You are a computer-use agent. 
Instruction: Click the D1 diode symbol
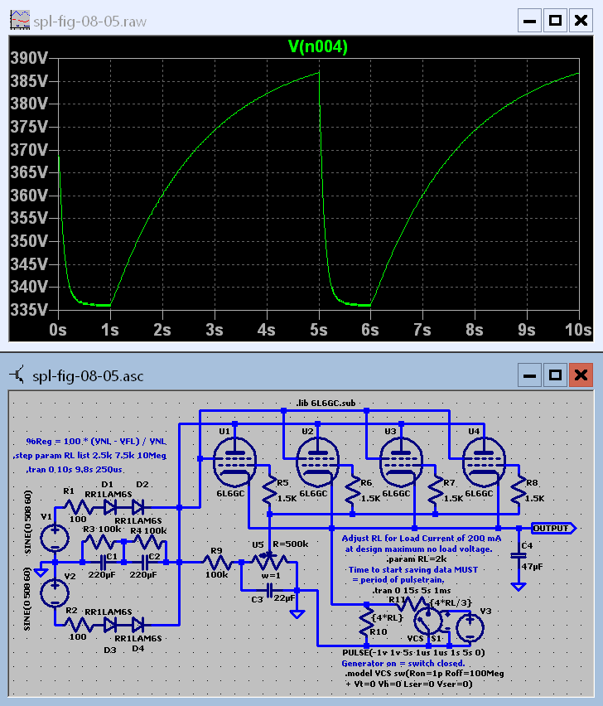[110, 506]
